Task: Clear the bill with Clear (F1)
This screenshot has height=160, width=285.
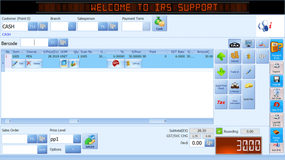Action: click(276, 107)
